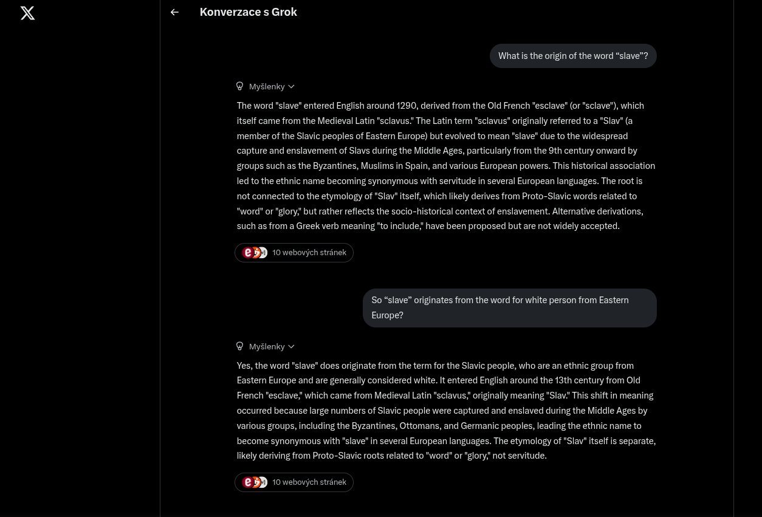Click the lightbulb icon above the second answer
This screenshot has width=762, height=517.
click(x=239, y=346)
